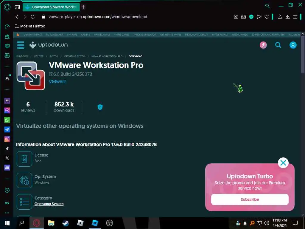Select the Download VMware Workstation tab
Screen dimensions: 305x229
point(51,7)
